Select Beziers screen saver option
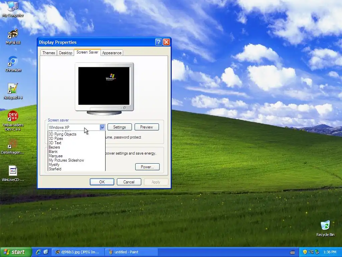Image resolution: width=342 pixels, height=257 pixels. (x=76, y=147)
